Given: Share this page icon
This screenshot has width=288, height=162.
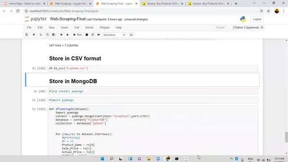Looking at the screenshot, I should (x=261, y=11).
